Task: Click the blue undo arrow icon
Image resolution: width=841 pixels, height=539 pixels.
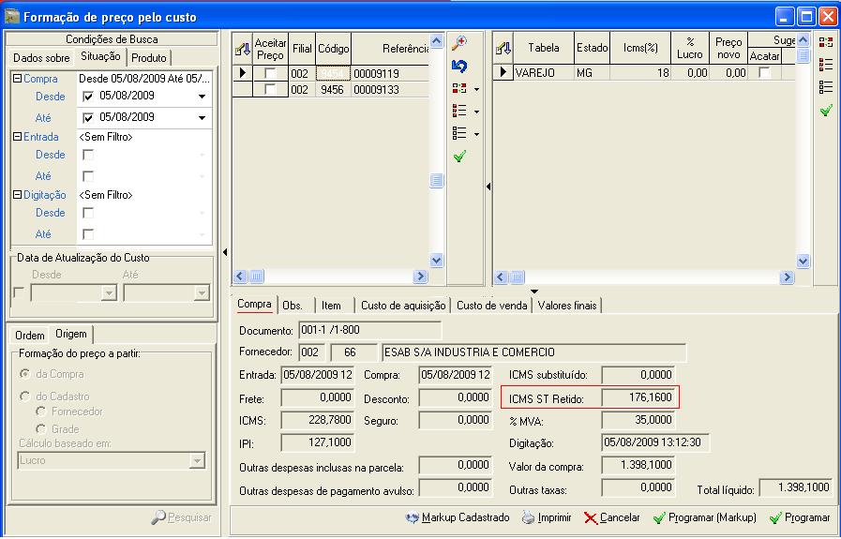Action: pos(459,67)
